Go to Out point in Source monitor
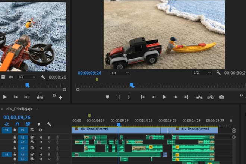 26,97
